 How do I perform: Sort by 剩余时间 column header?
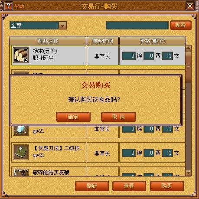103,41
